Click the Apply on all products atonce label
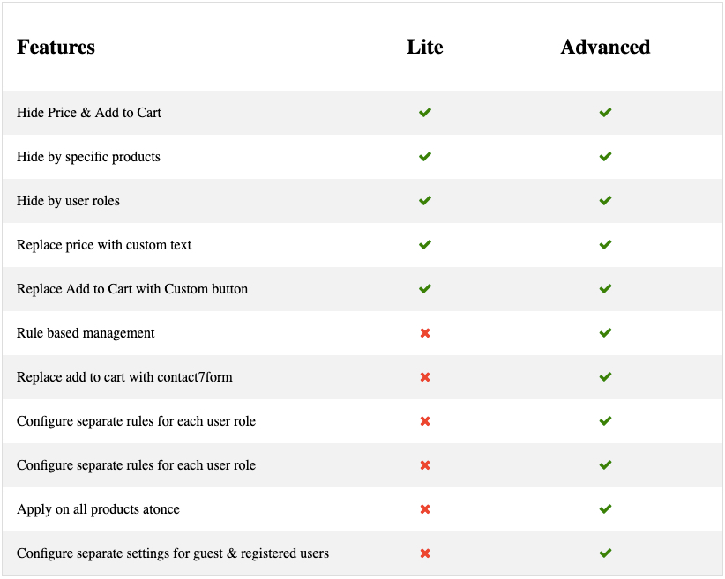 coord(98,509)
